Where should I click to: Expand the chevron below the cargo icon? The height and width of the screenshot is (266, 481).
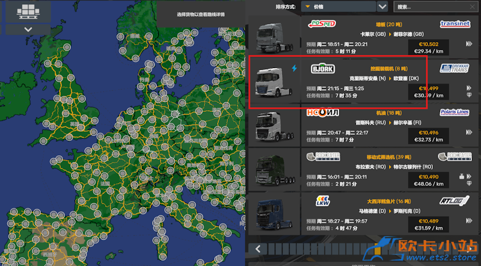coord(26,29)
